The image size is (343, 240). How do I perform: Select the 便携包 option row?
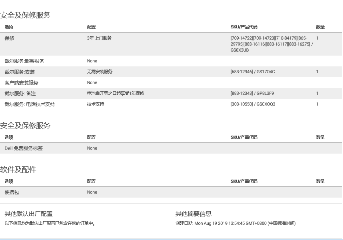point(12,192)
